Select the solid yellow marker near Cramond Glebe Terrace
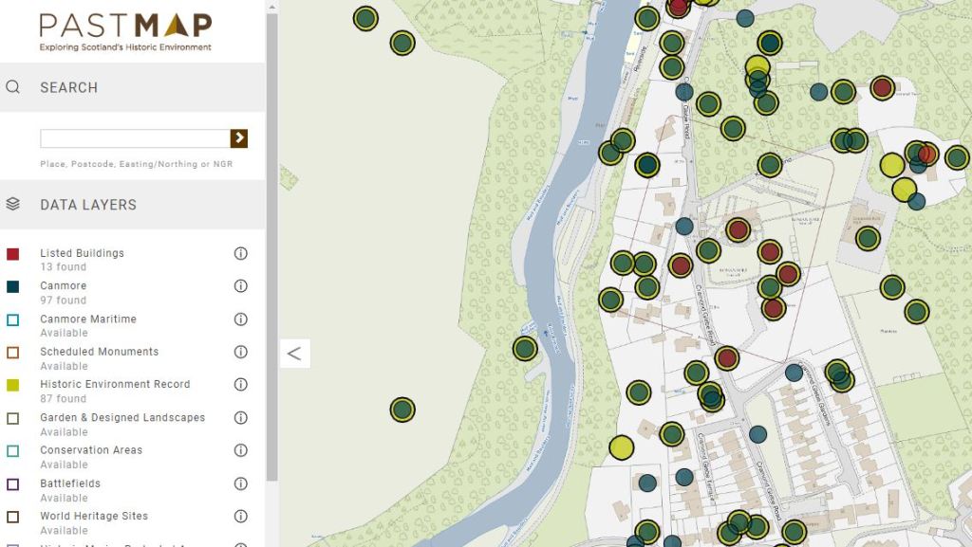Viewport: 972px width, 547px height. tap(621, 447)
